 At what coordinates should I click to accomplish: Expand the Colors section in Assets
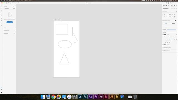click(x=15, y=27)
